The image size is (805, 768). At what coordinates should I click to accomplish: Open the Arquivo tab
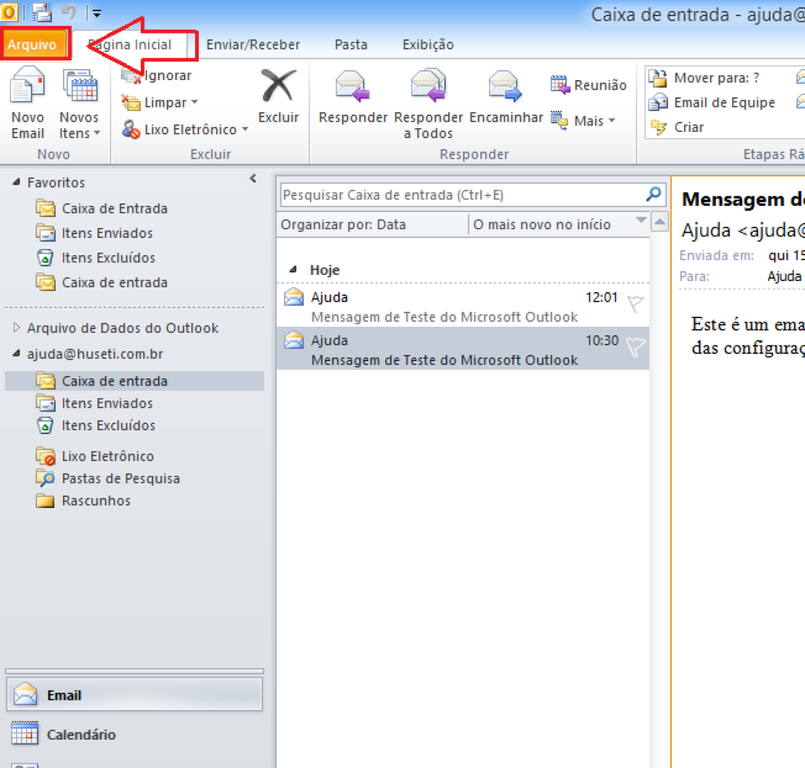[33, 45]
